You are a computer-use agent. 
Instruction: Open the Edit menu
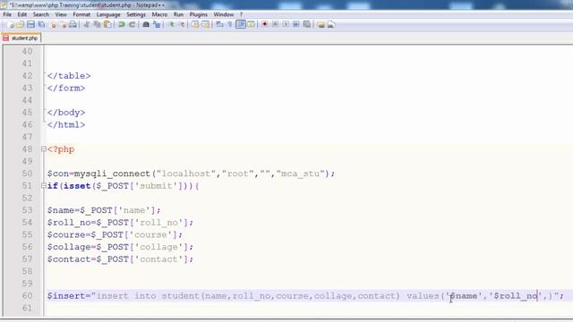pos(21,14)
